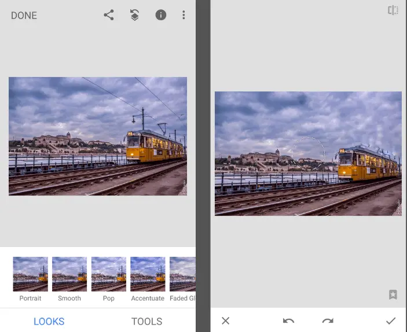Cancel the edit with X icon
Viewport: 407px width, 332px height.
coord(226,320)
